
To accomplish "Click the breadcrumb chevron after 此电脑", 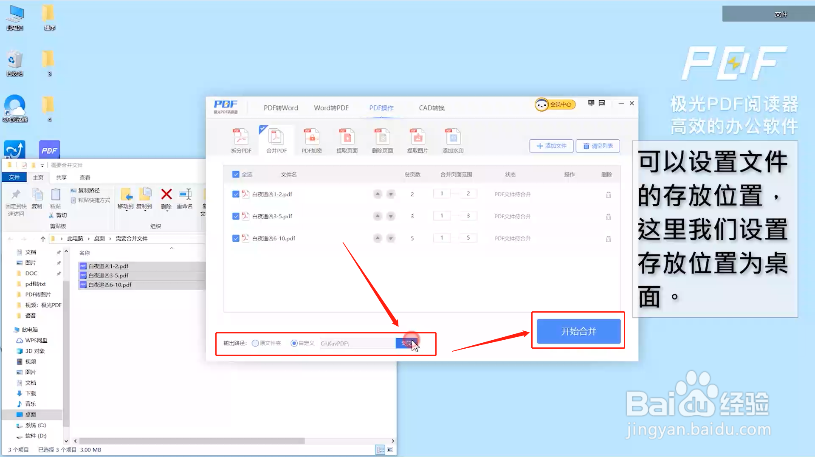I will point(89,239).
